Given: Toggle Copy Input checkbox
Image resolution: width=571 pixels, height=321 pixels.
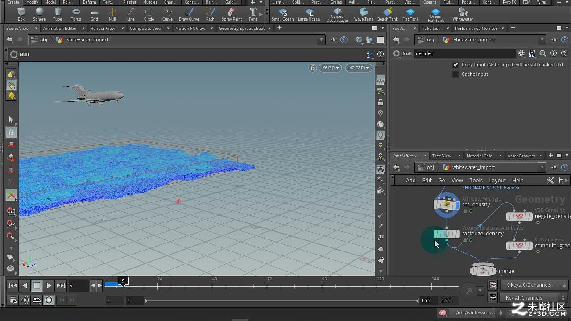Looking at the screenshot, I should pos(455,65).
